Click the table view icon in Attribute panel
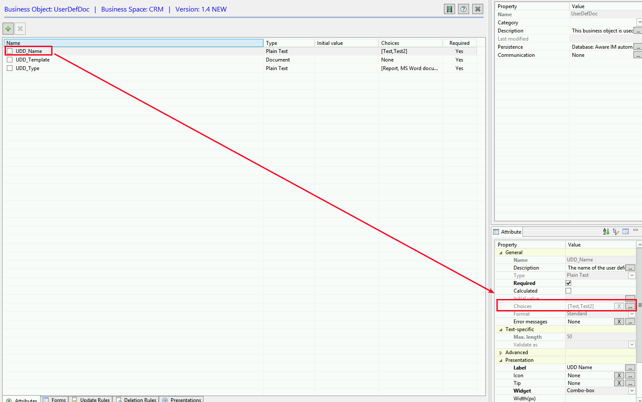 (626, 232)
